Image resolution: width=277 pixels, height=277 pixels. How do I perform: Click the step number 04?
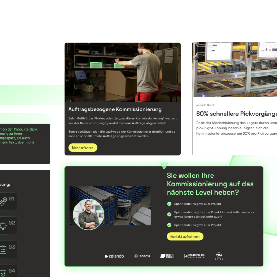pyautogui.click(x=12, y=271)
